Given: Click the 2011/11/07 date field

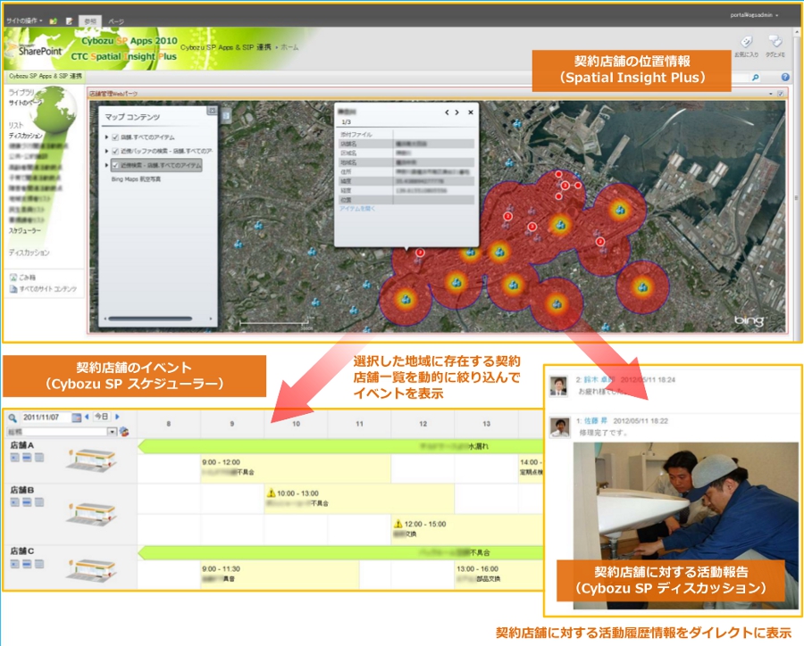Looking at the screenshot, I should [46, 418].
